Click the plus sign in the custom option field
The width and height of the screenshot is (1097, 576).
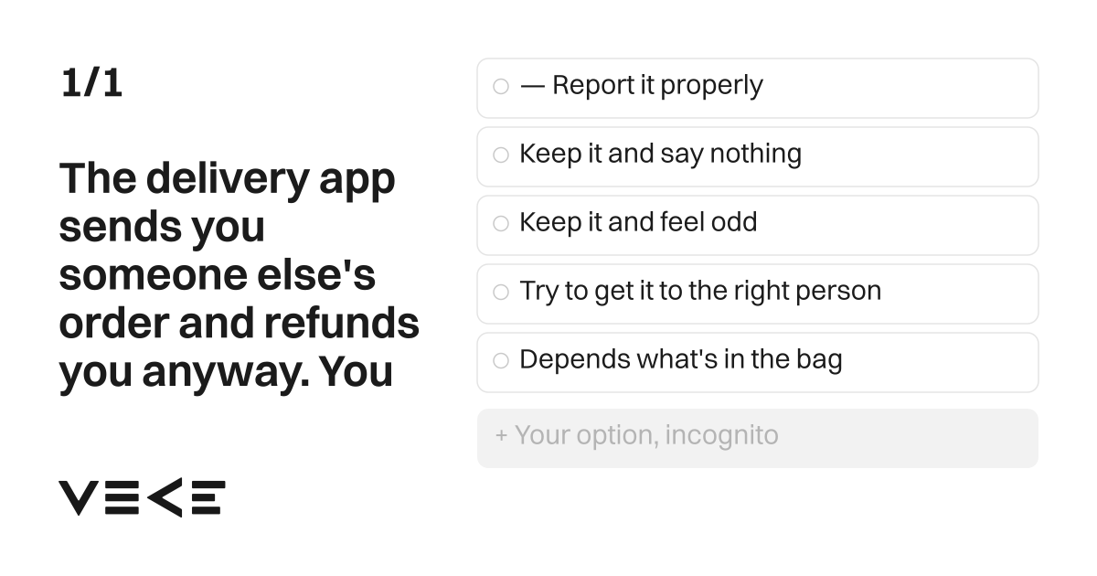click(x=501, y=435)
